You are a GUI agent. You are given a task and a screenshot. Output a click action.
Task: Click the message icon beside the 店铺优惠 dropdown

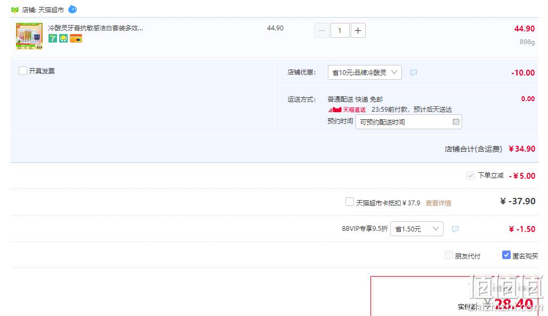[x=414, y=72]
